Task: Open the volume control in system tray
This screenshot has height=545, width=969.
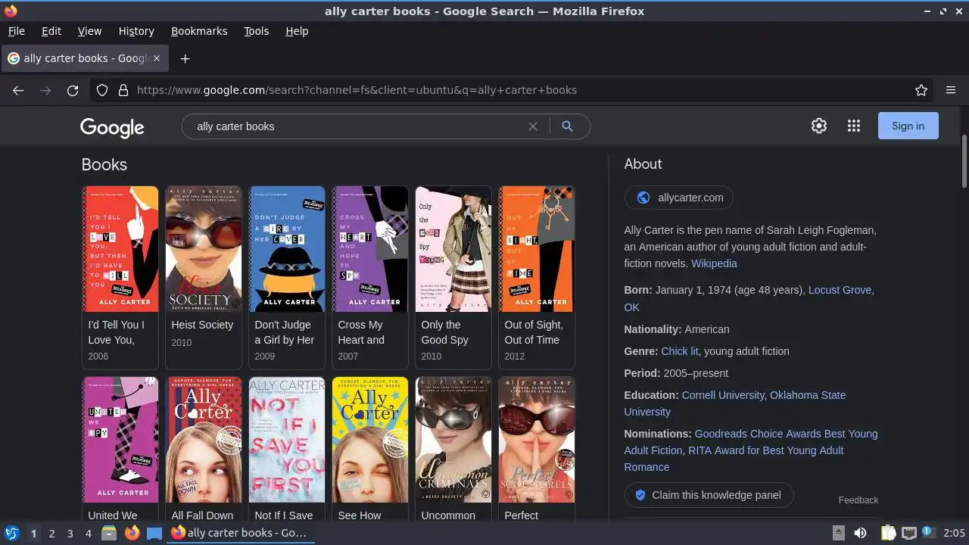Action: [861, 533]
